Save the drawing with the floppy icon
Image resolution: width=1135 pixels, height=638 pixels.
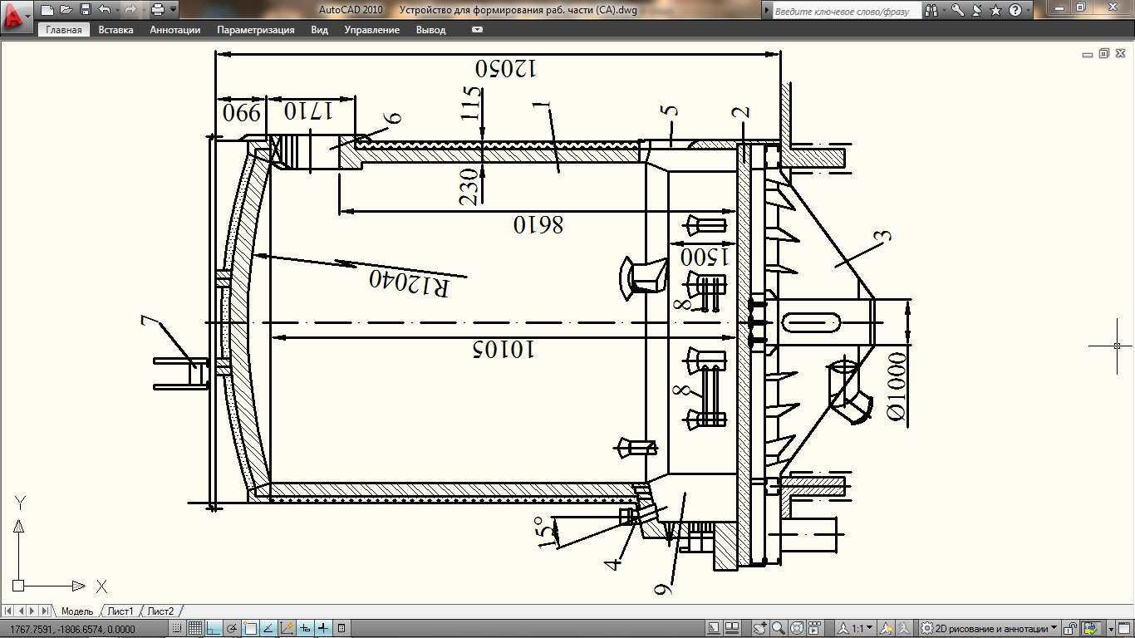pyautogui.click(x=85, y=10)
